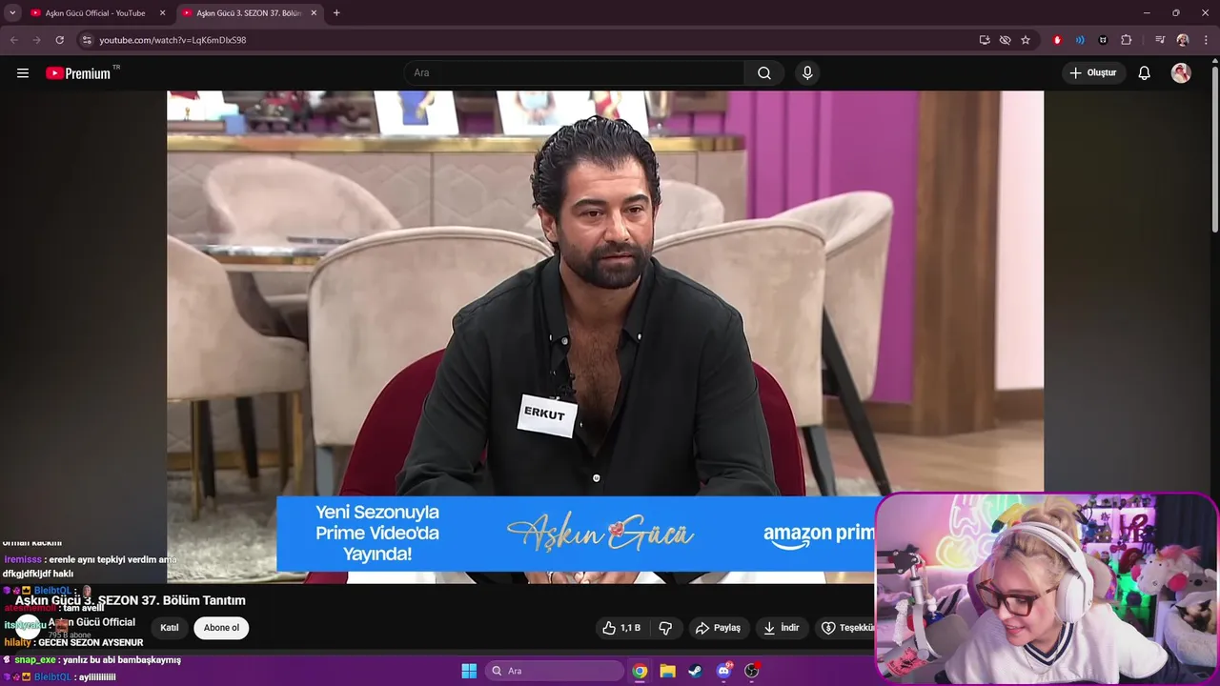This screenshot has height=686, width=1220.
Task: Start voice search with microphone icon
Action: 807,73
